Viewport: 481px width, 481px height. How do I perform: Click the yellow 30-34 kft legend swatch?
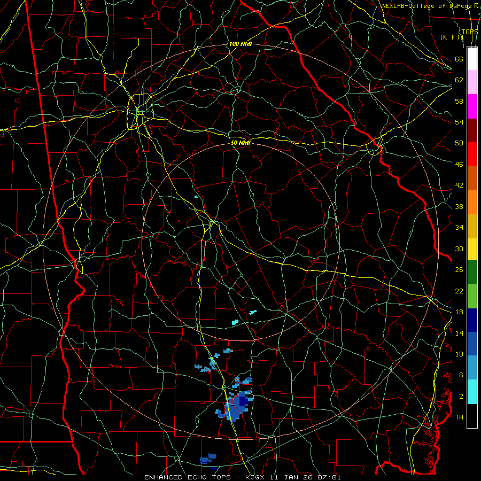tap(472, 249)
